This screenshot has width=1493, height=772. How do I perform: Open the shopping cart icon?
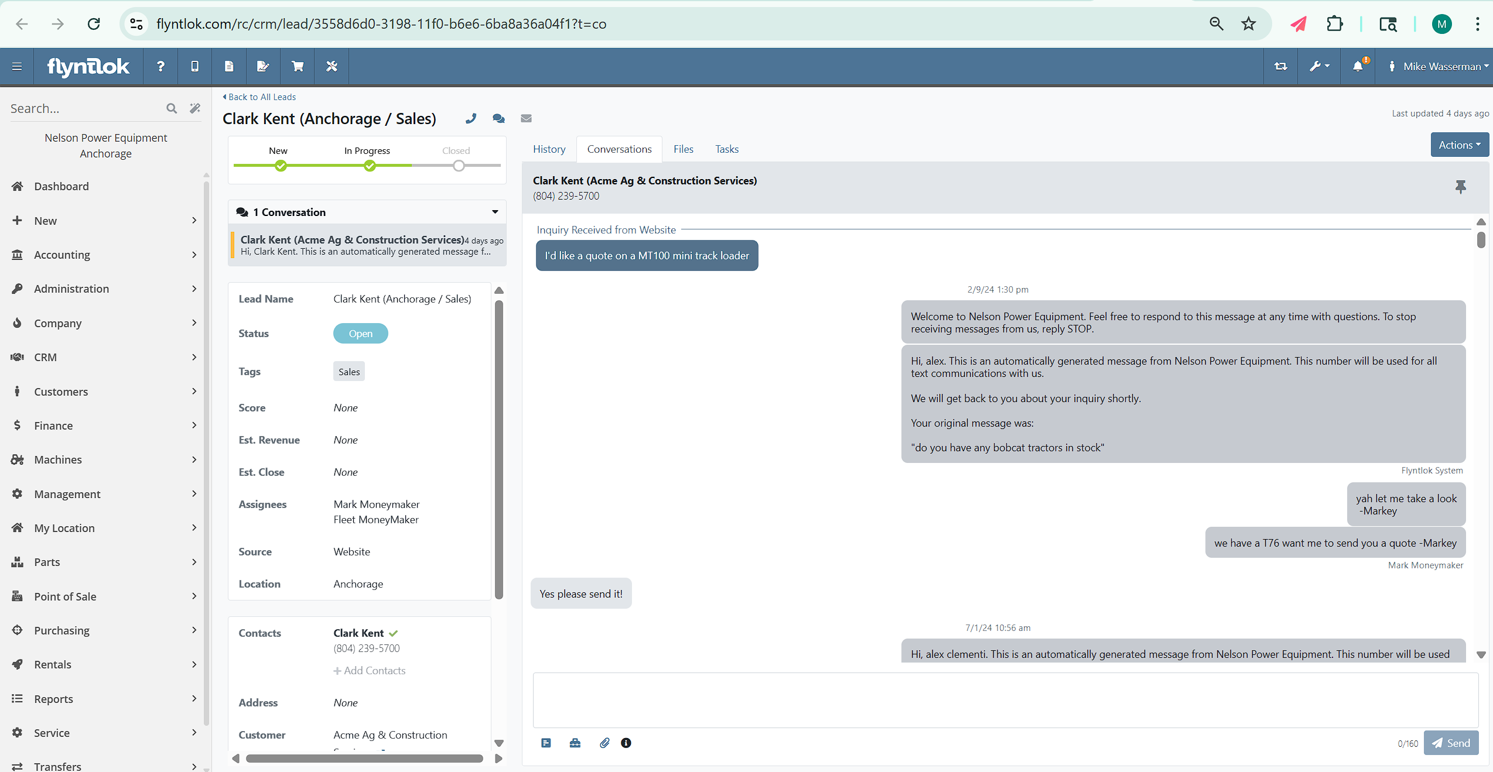click(298, 67)
